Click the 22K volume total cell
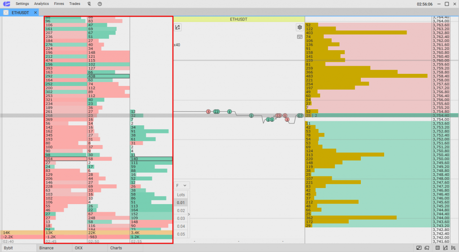 coord(108,233)
